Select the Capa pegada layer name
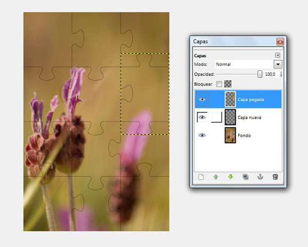This screenshot has height=247, width=308. pos(251,100)
